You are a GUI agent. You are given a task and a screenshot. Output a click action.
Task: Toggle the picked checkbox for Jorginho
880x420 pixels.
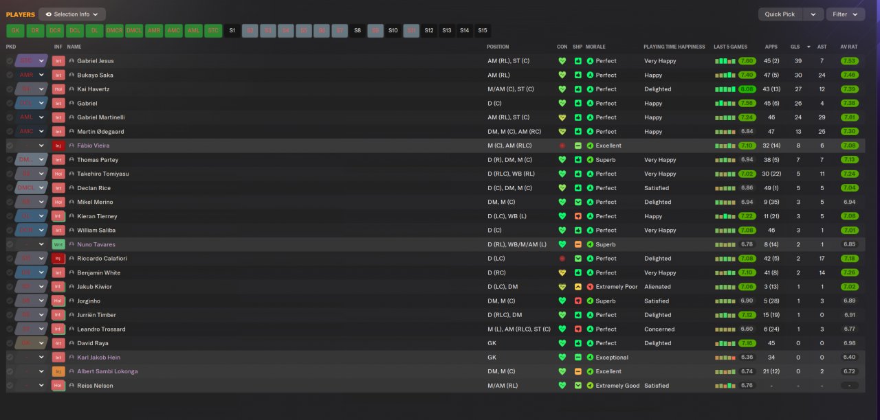[10, 301]
